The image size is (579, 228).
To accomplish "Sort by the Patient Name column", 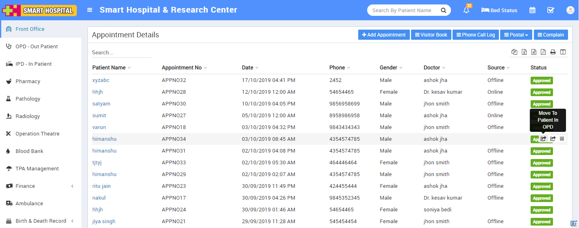I will pos(109,68).
